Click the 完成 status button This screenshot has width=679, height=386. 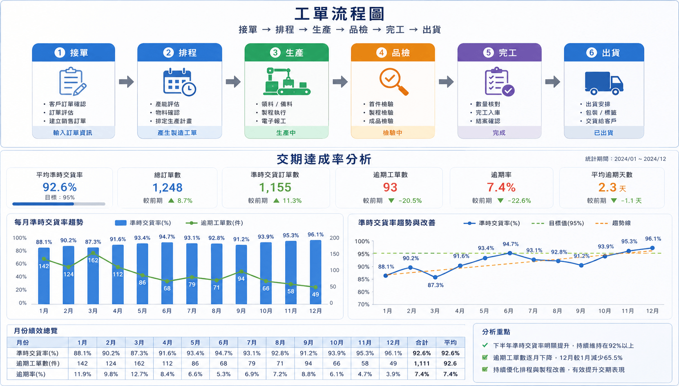click(x=500, y=133)
